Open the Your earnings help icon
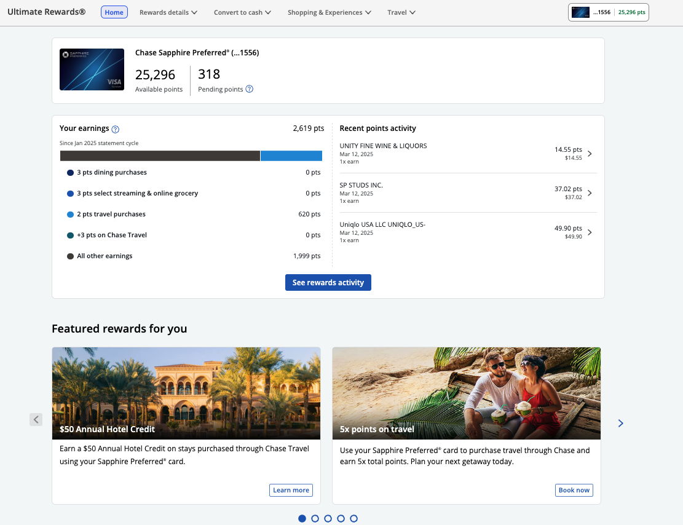The width and height of the screenshot is (683, 525). 116,129
